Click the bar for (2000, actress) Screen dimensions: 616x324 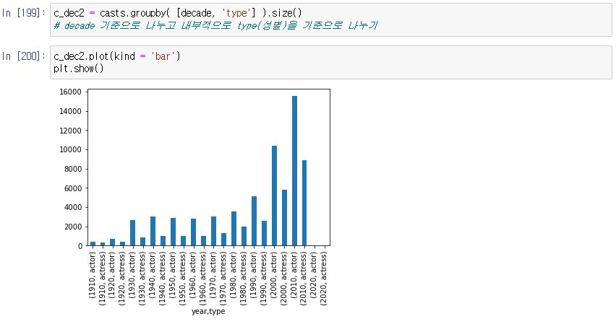tap(284, 218)
